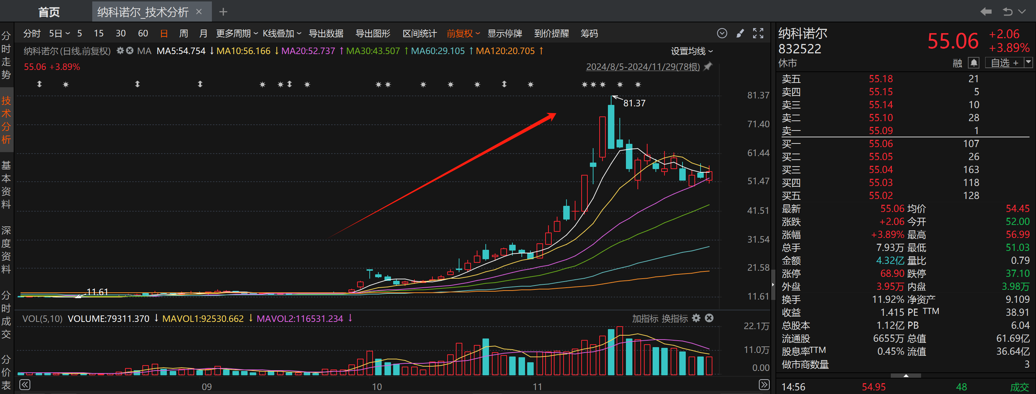The image size is (1036, 394).
Task: Click the brush drawing tool icon
Action: point(740,34)
